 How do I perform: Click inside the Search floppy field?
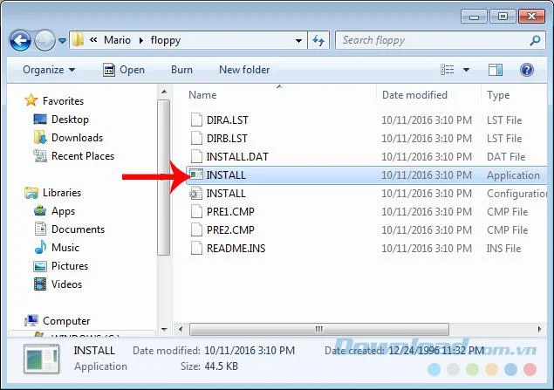[433, 40]
